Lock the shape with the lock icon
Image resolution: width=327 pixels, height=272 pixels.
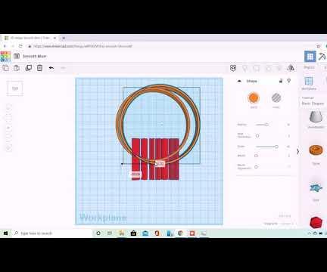[x=281, y=81]
